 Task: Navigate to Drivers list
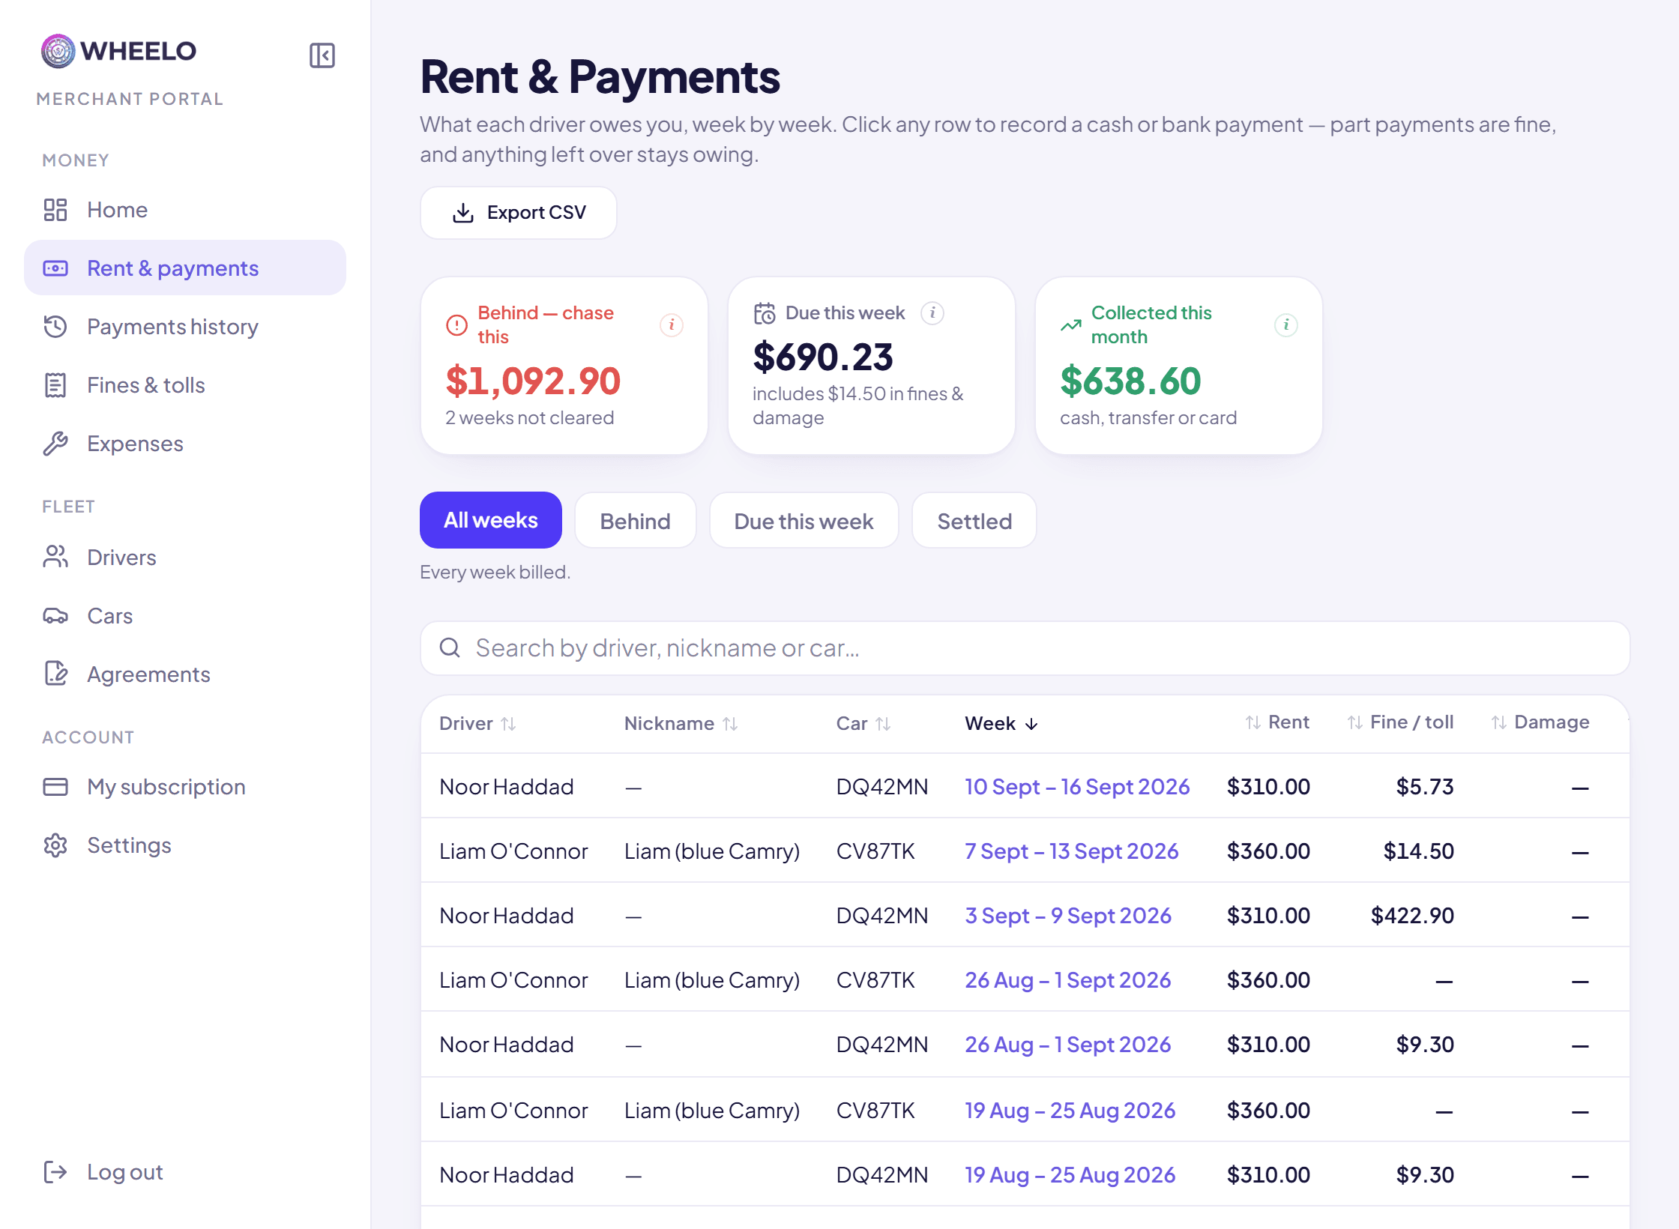pos(185,558)
